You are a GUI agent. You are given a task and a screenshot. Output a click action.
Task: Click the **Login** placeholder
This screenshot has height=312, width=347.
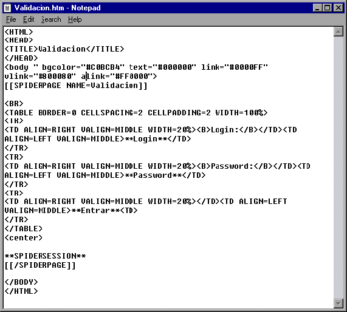coord(146,139)
